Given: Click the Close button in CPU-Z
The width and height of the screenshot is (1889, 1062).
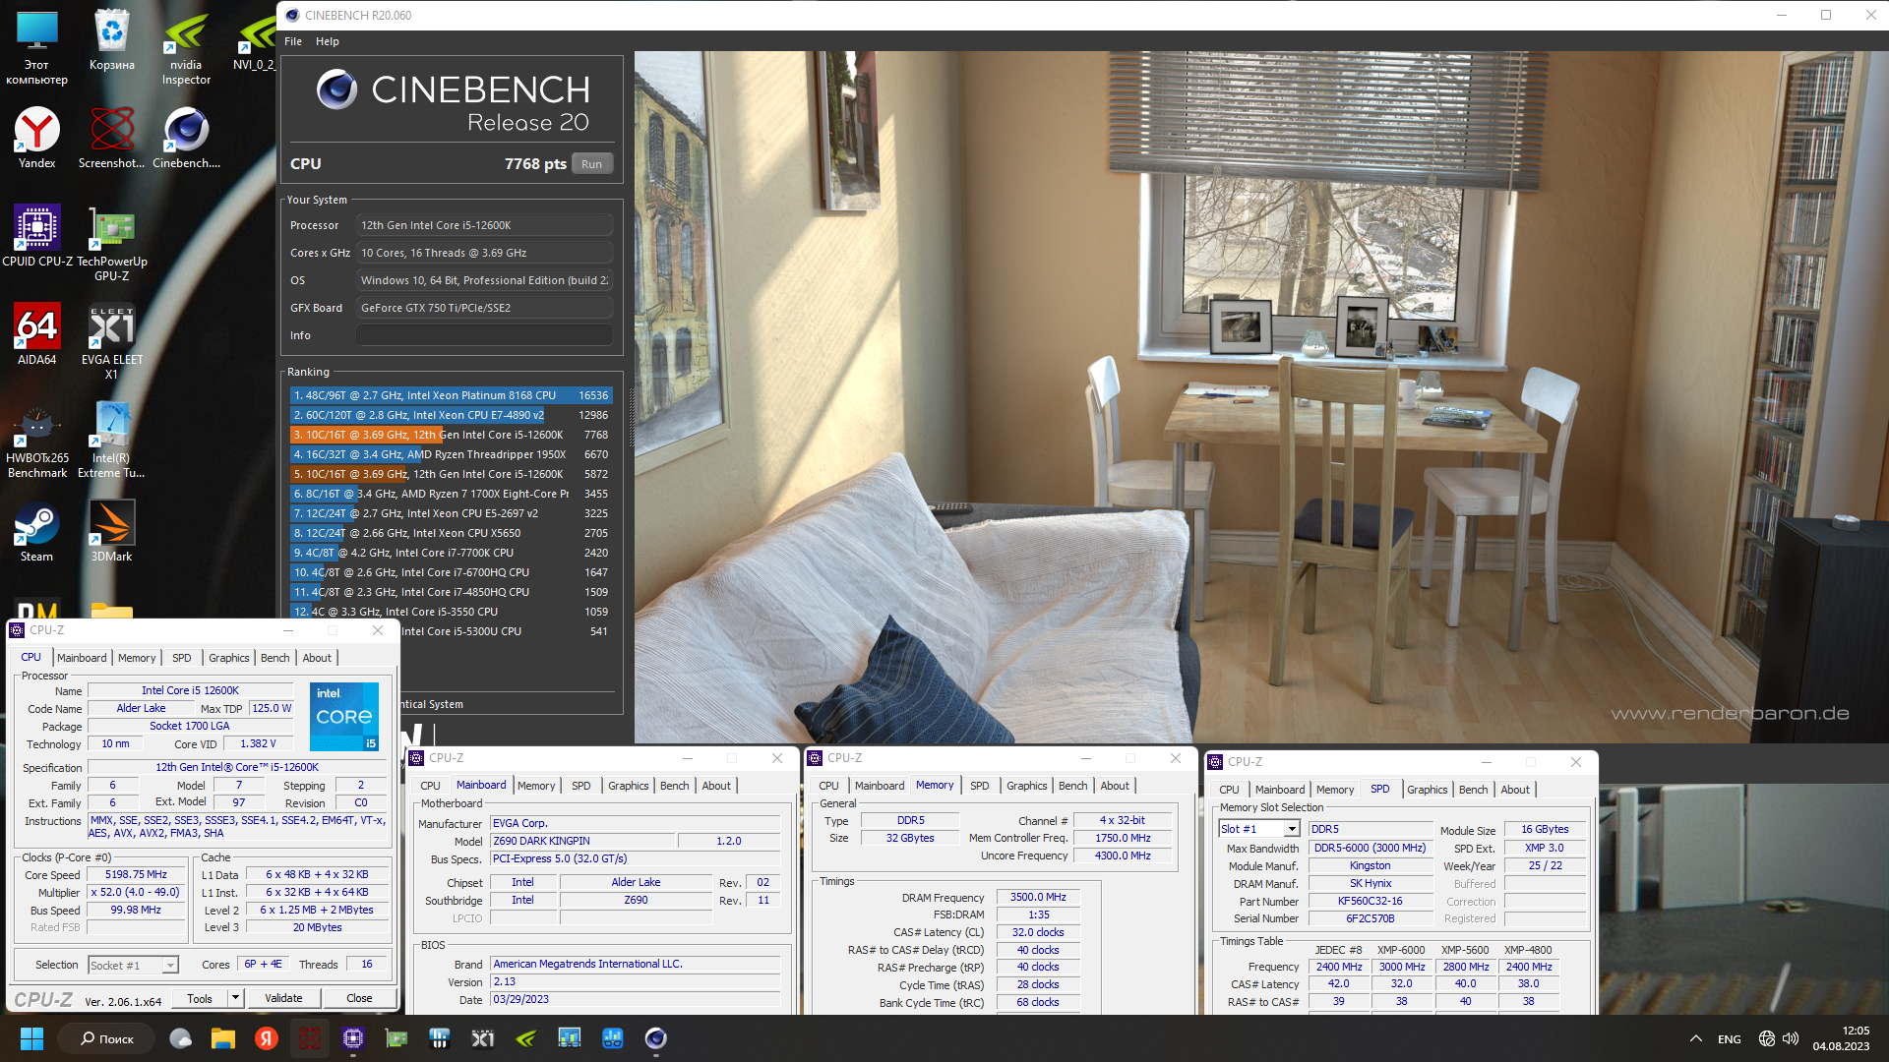Looking at the screenshot, I should [x=359, y=998].
